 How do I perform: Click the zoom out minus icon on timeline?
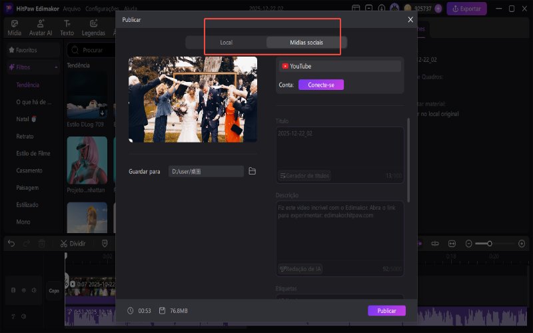point(468,244)
